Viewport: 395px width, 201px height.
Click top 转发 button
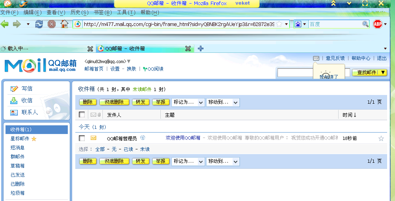tap(141, 102)
